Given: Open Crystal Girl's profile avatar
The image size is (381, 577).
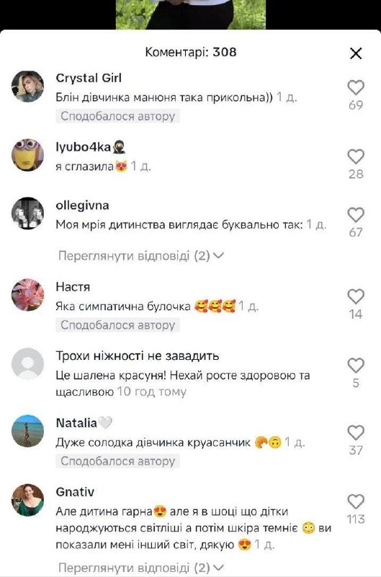Looking at the screenshot, I should point(27,87).
